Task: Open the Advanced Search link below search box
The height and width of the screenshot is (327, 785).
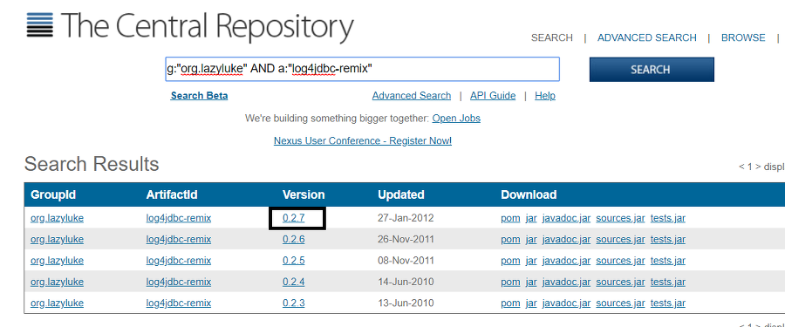Action: (x=412, y=96)
